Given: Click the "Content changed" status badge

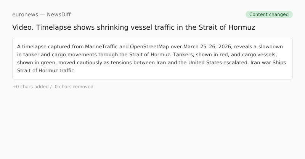Looking at the screenshot, I should pyautogui.click(x=269, y=14).
